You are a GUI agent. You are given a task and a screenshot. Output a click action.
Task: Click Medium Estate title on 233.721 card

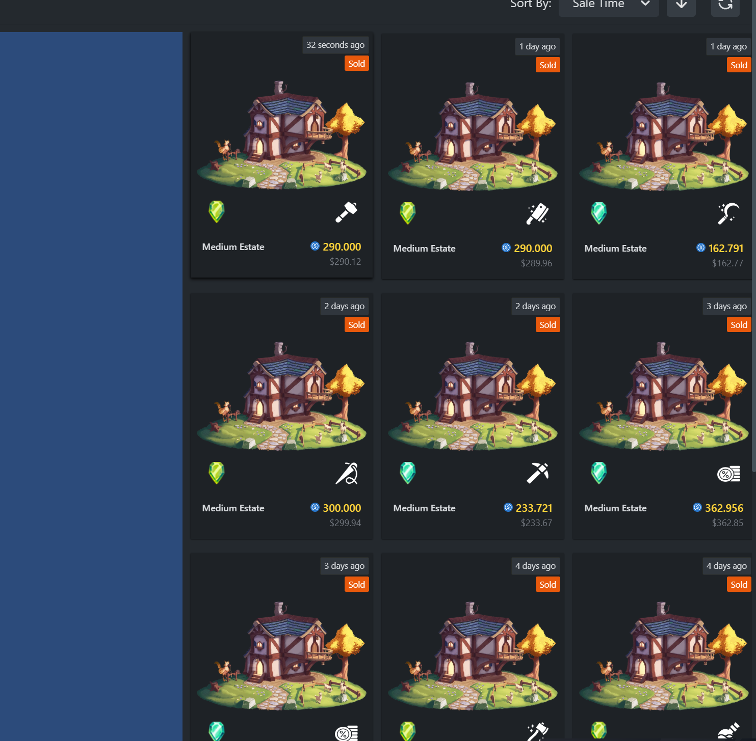click(425, 508)
